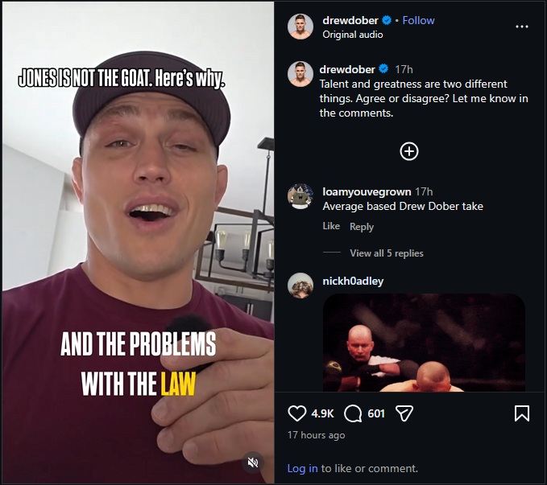This screenshot has width=547, height=485.
Task: Share the reel with the paper plane icon
Action: pyautogui.click(x=404, y=413)
